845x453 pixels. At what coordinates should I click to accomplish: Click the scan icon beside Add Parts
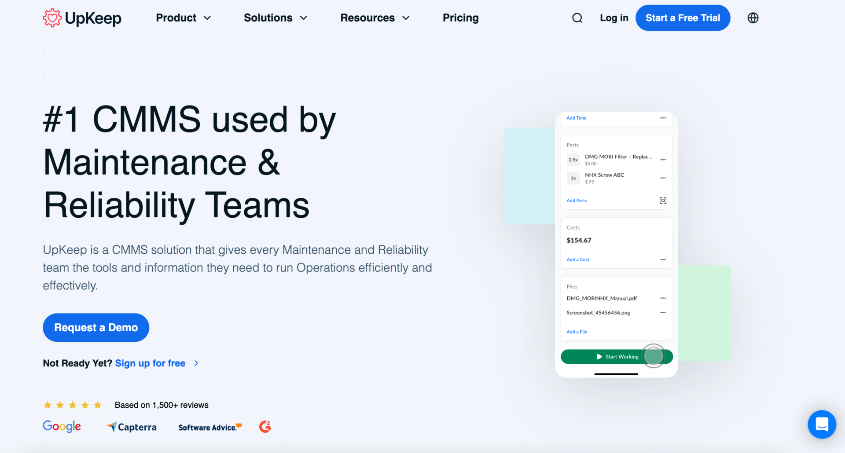(x=663, y=201)
